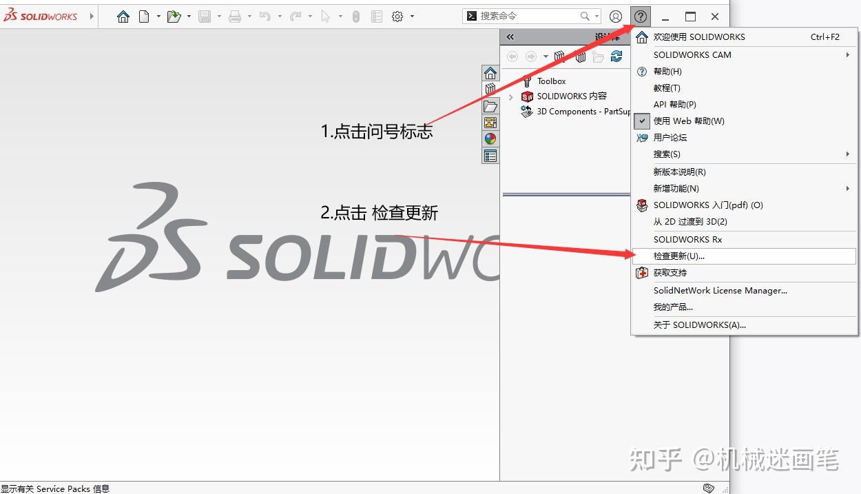Open the SOLIDWORKS Home dashboard icon
The image size is (861, 494).
coord(123,14)
